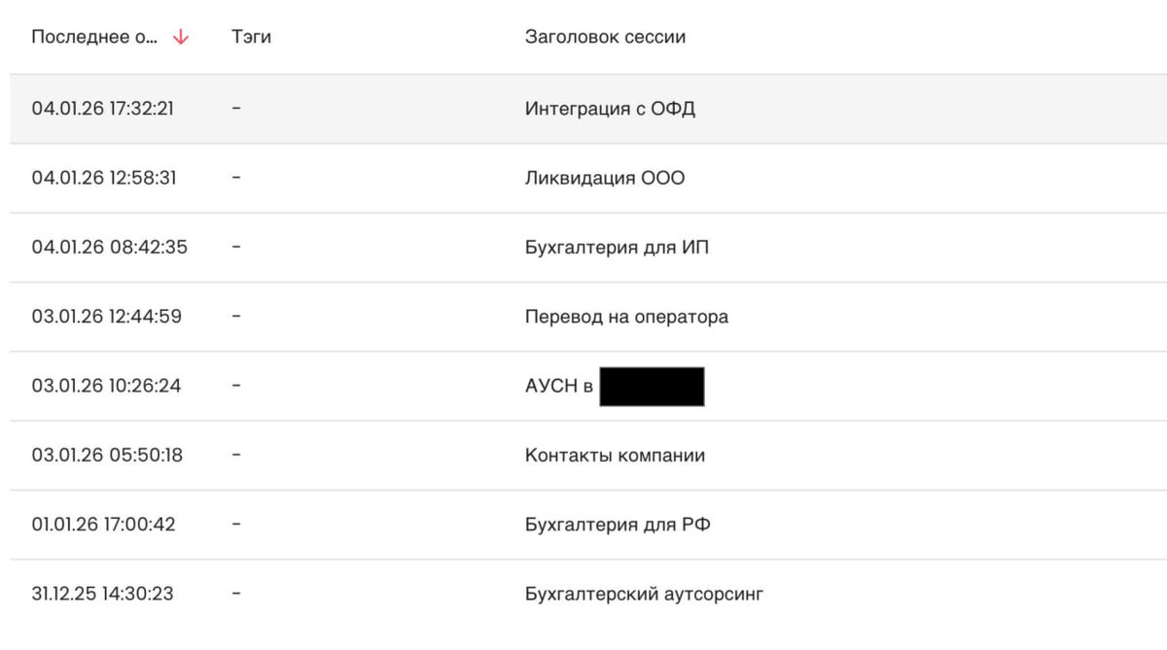Select the row dated 03.01.26 10:26:24
Image resolution: width=1167 pixels, height=650 pixels.
[588, 386]
